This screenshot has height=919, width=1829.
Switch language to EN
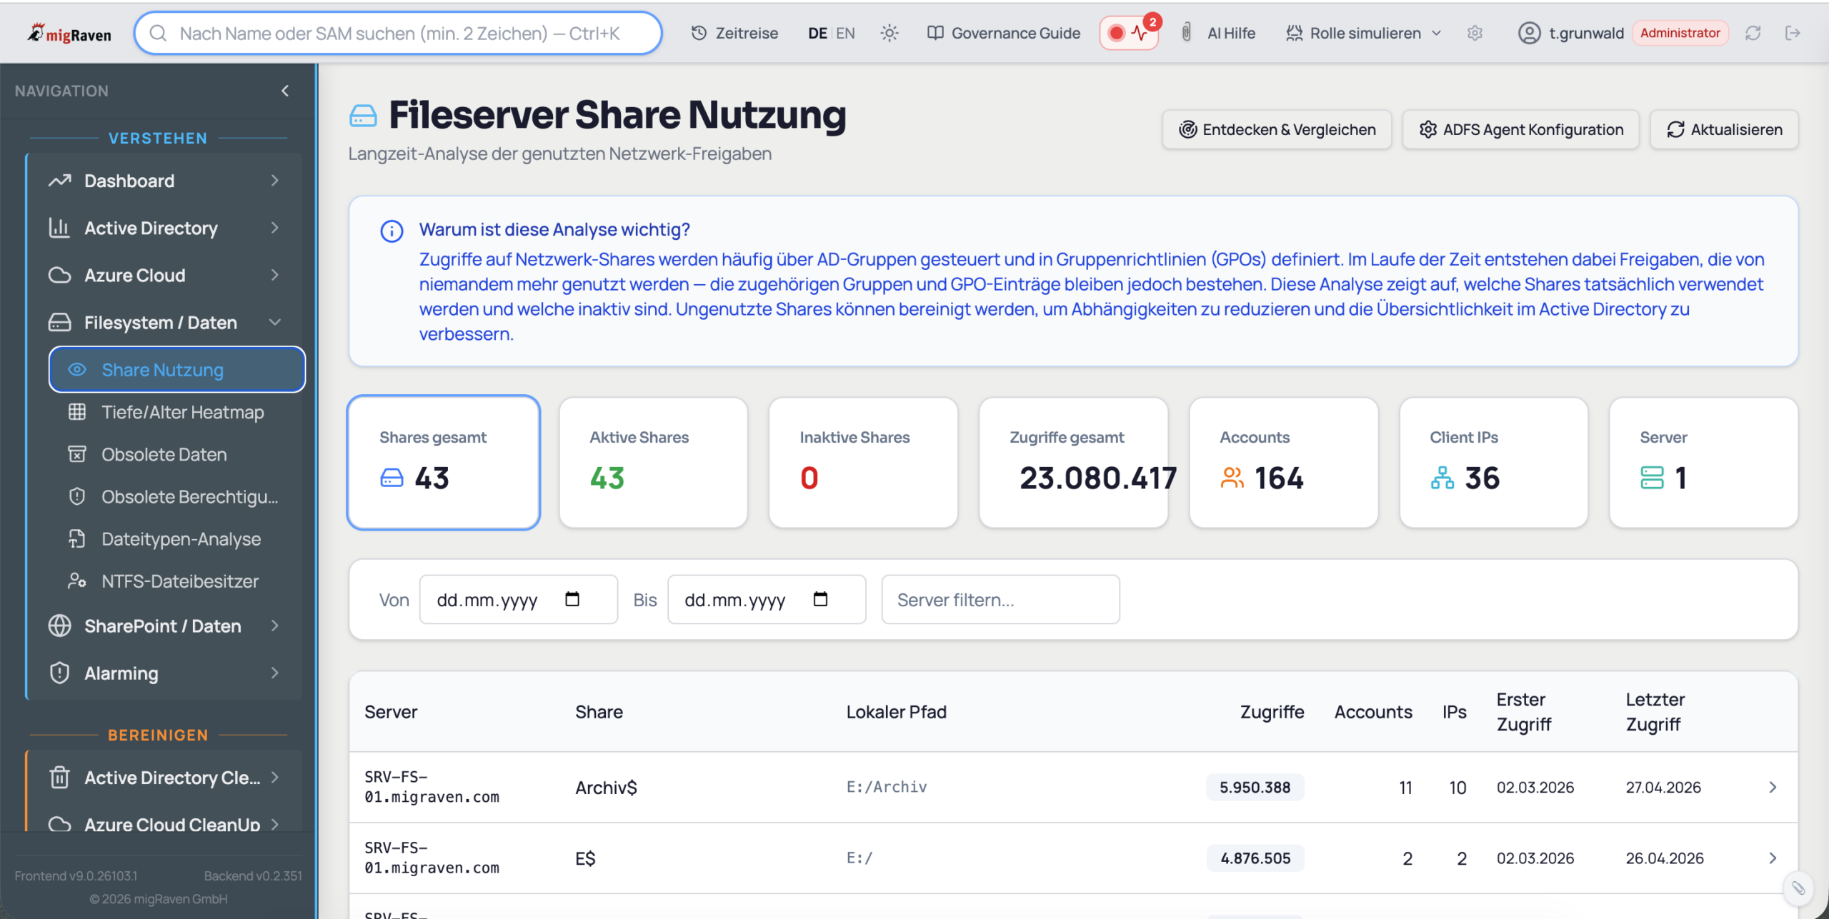[845, 33]
